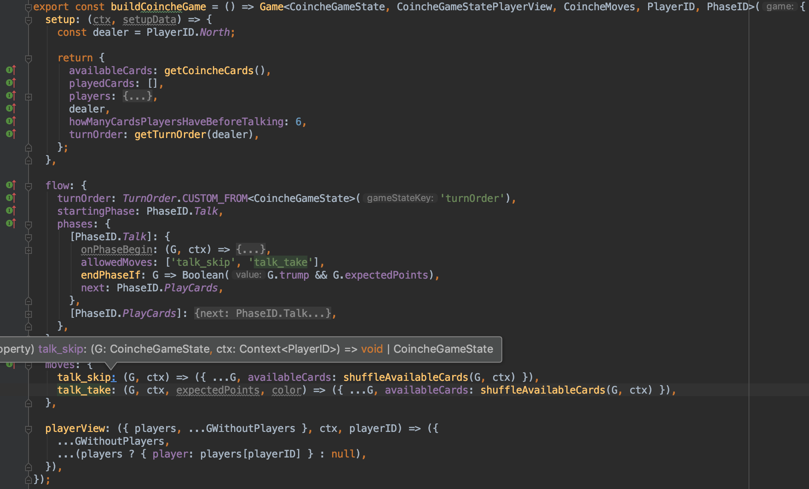This screenshot has height=489, width=809.
Task: Click the talk_skip type tooltip popup
Action: coord(250,349)
